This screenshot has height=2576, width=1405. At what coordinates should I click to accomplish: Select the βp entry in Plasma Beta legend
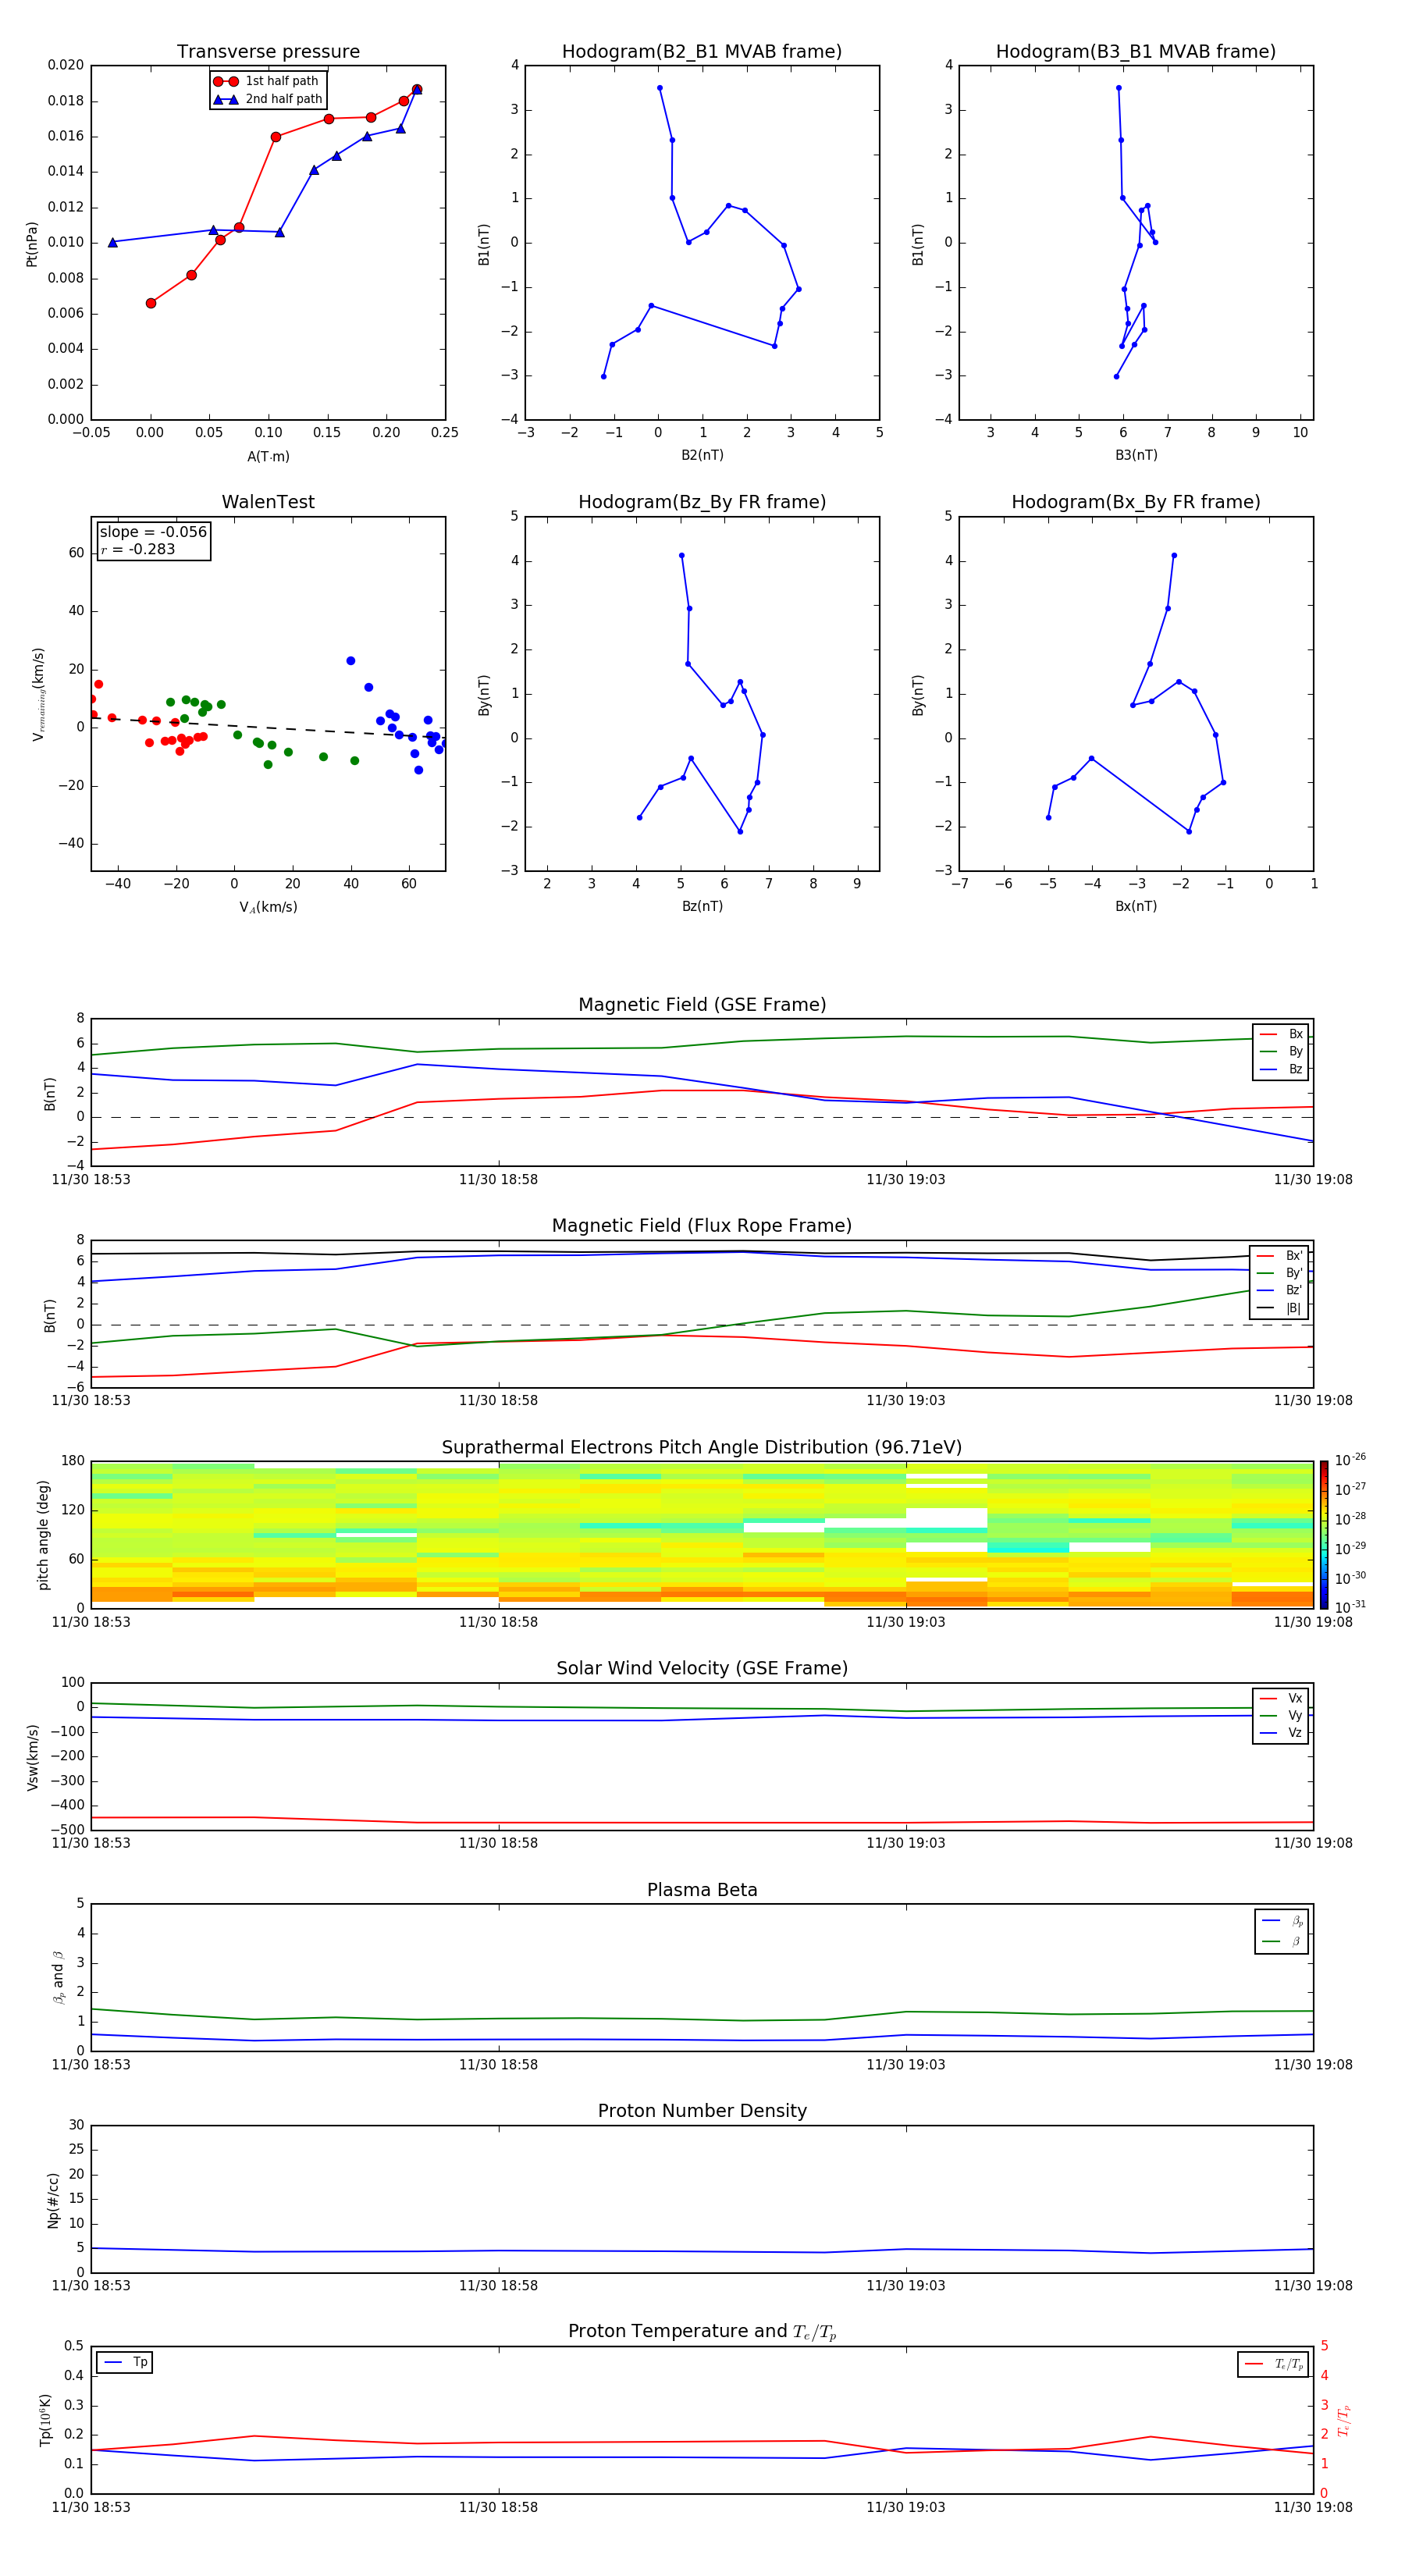click(1282, 1921)
